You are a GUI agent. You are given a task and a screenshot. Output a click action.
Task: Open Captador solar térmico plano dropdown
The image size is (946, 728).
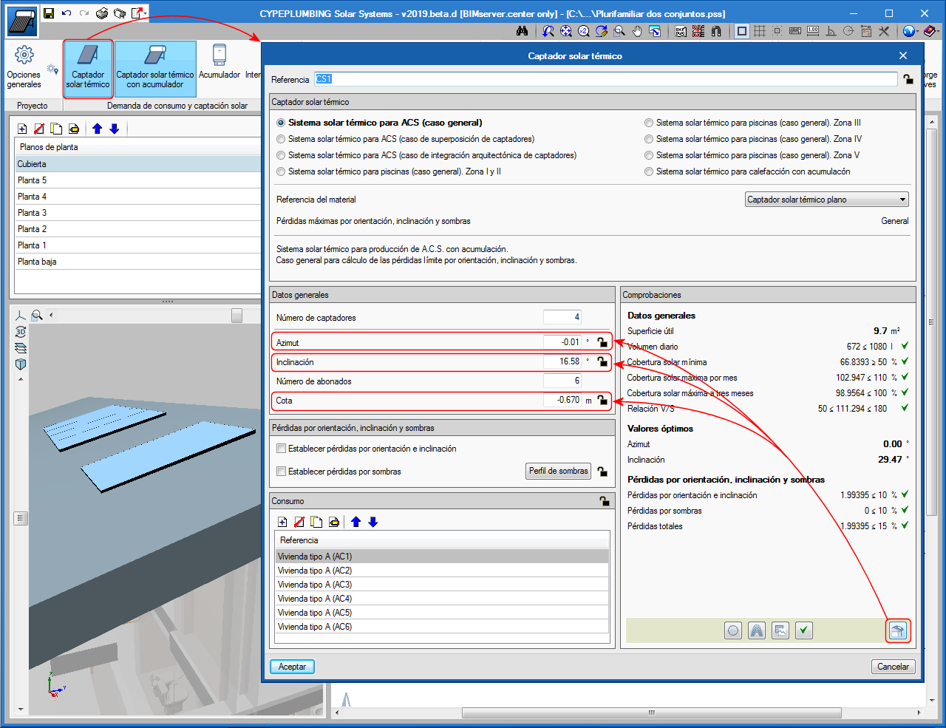click(826, 200)
